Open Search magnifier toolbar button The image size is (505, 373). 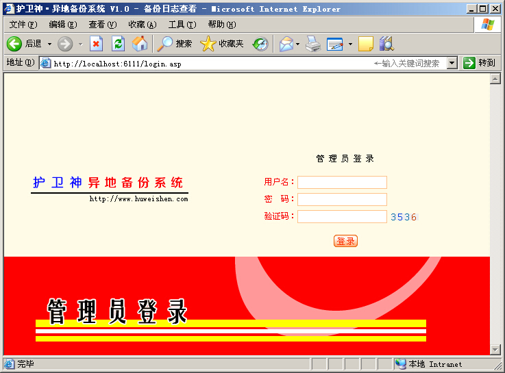point(174,44)
